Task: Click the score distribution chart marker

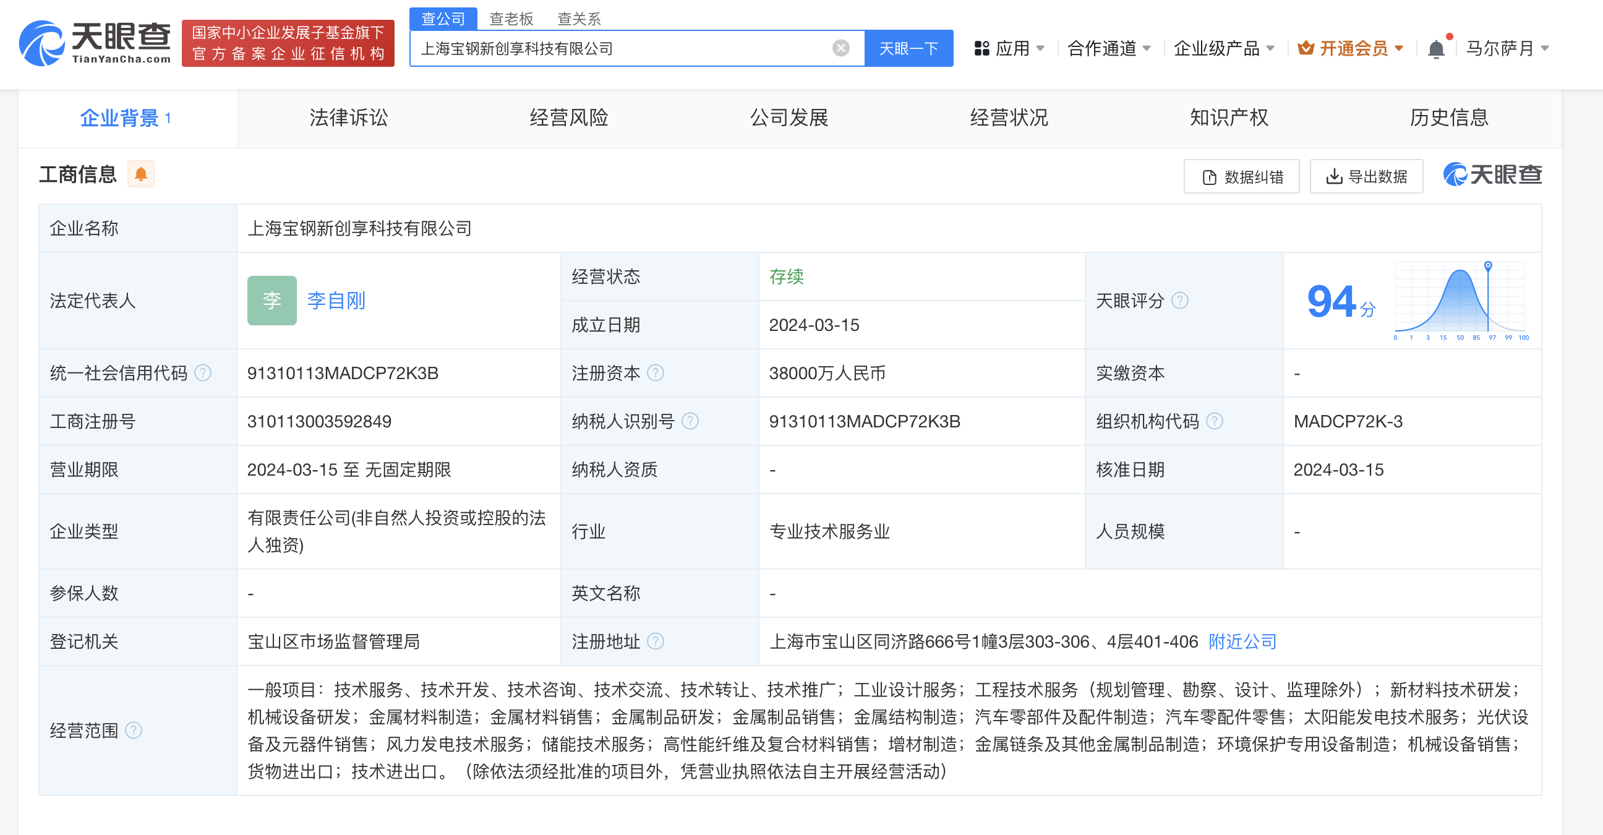Action: (1488, 267)
